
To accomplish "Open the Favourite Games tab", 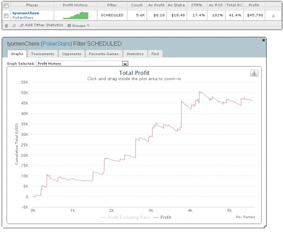I will (104, 54).
